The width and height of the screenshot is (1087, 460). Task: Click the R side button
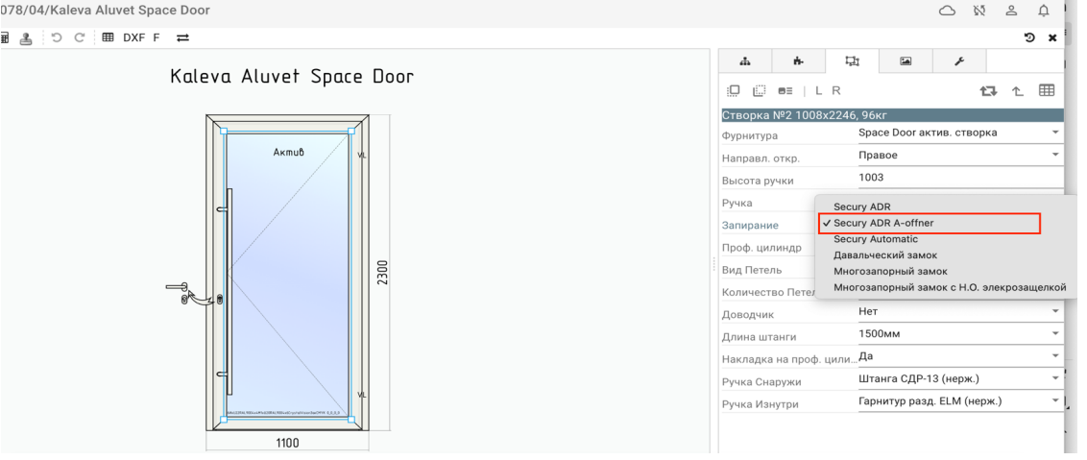tap(836, 90)
